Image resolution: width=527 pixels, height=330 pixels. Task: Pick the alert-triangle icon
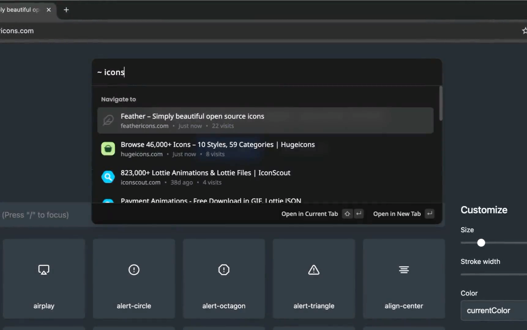tap(314, 278)
